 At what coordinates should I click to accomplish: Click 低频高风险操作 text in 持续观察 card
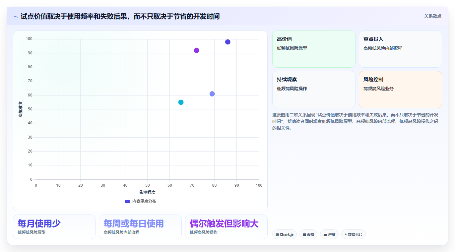pyautogui.click(x=292, y=89)
